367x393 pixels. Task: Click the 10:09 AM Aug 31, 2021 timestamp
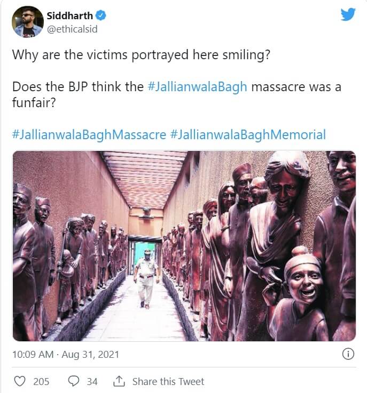(66, 354)
